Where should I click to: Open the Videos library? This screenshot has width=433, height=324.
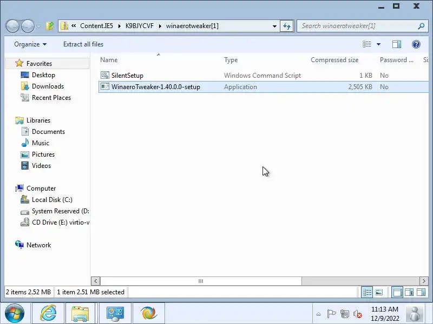point(41,166)
